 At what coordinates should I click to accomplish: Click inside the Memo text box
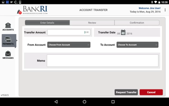pyautogui.click(x=102, y=61)
